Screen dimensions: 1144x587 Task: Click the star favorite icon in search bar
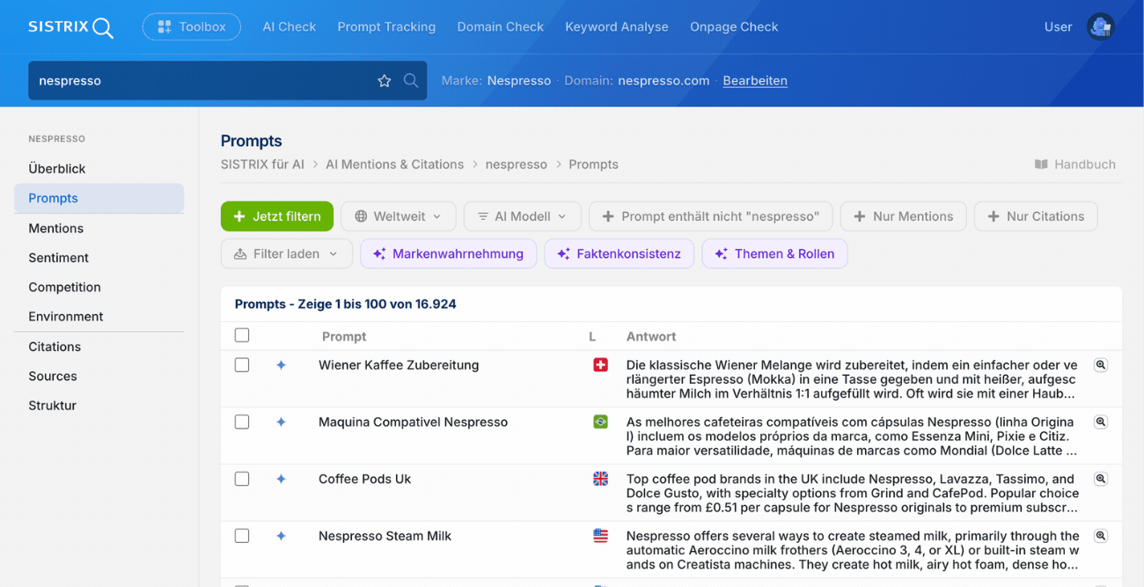tap(385, 81)
